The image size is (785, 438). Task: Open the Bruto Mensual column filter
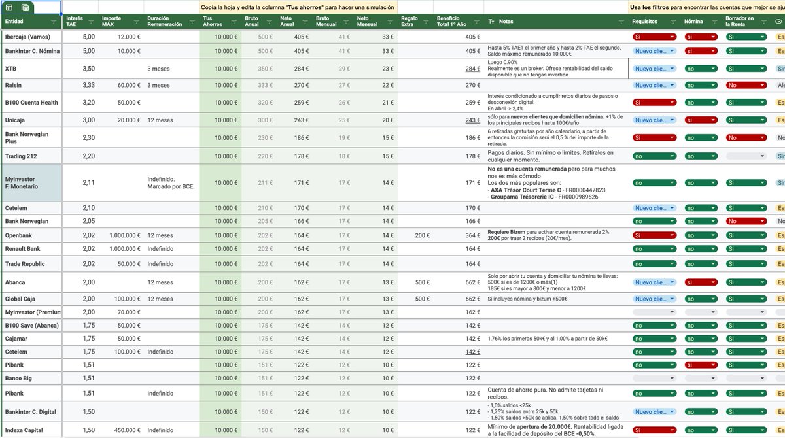click(347, 22)
